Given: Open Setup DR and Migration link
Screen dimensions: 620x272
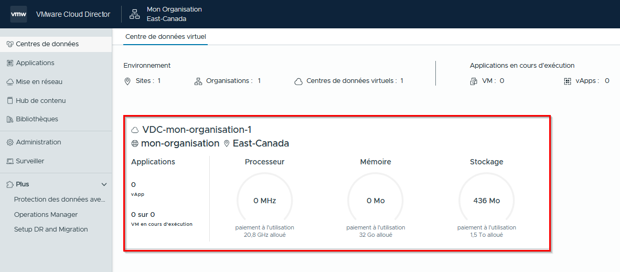Looking at the screenshot, I should [51, 229].
